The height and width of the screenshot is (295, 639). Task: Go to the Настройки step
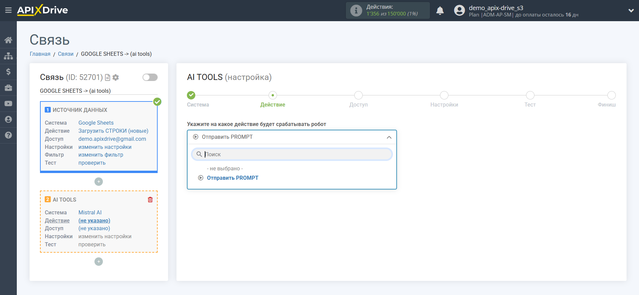pyautogui.click(x=444, y=96)
